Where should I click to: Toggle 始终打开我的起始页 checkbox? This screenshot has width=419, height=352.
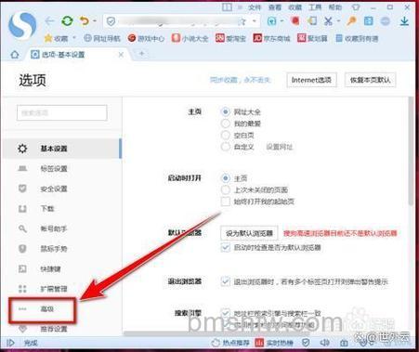226,202
